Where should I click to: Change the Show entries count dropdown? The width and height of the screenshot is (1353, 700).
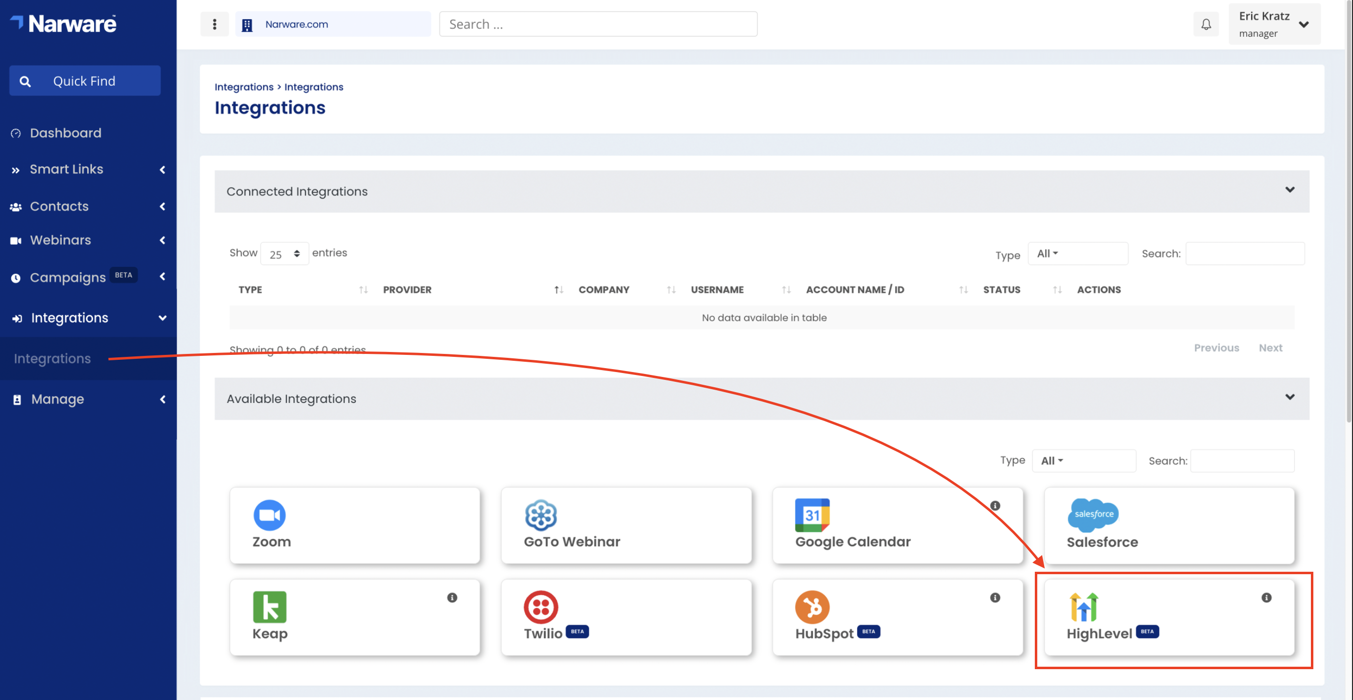[x=284, y=254]
